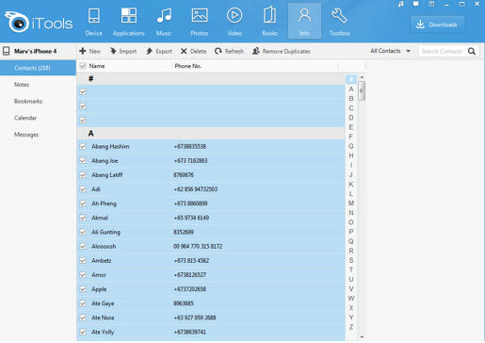This screenshot has width=485, height=343.
Task: Click phone number 00 964 770 315 8172
Action: click(x=198, y=246)
